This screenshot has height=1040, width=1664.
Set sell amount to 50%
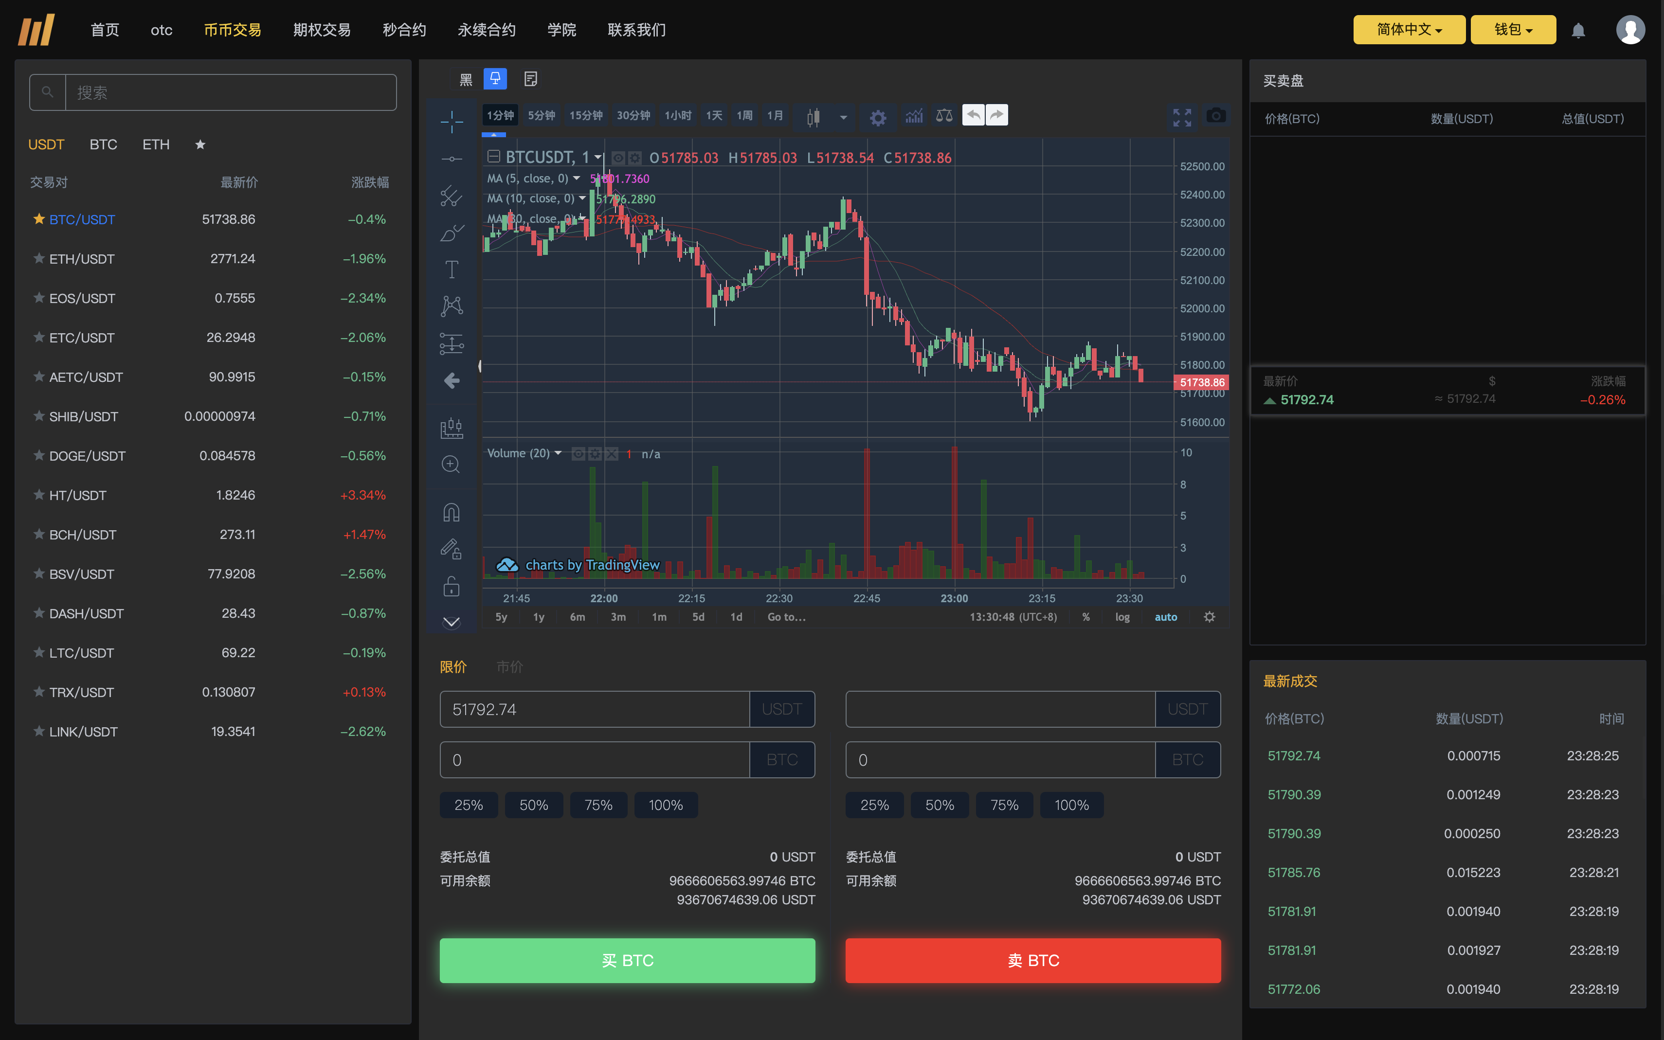[x=939, y=805]
